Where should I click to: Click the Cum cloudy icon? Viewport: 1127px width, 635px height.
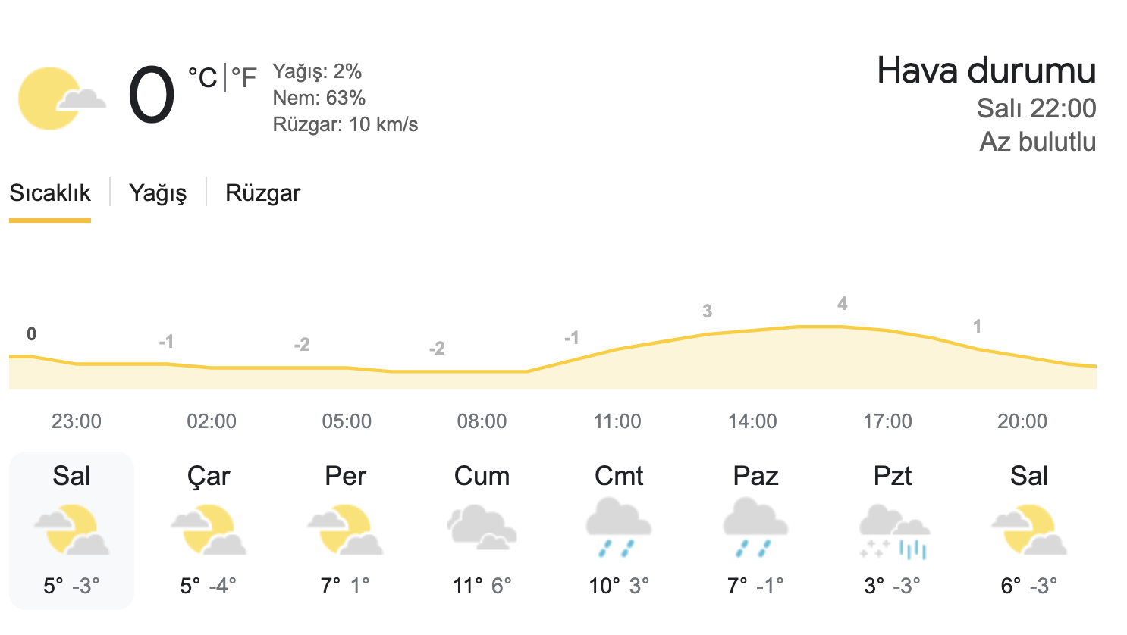coord(482,528)
